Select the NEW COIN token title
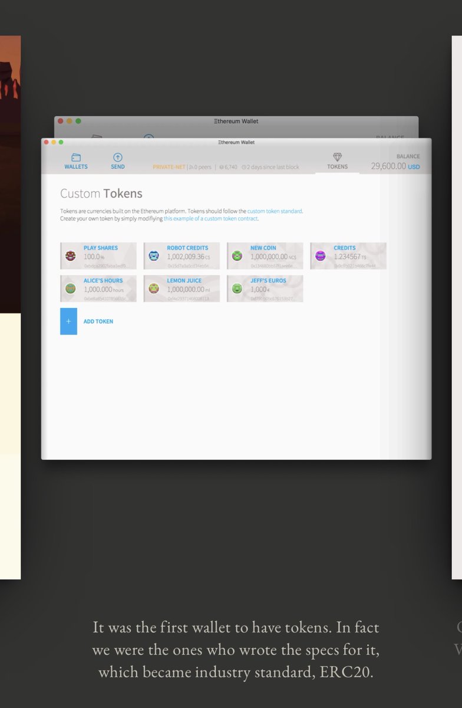 point(263,248)
